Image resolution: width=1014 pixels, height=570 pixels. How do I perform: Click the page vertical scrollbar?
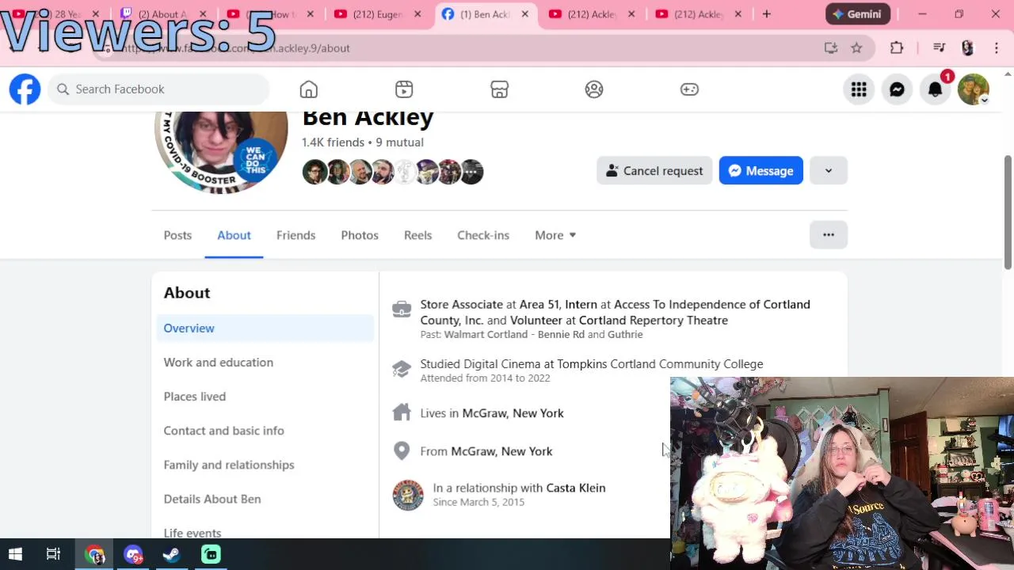(1008, 214)
